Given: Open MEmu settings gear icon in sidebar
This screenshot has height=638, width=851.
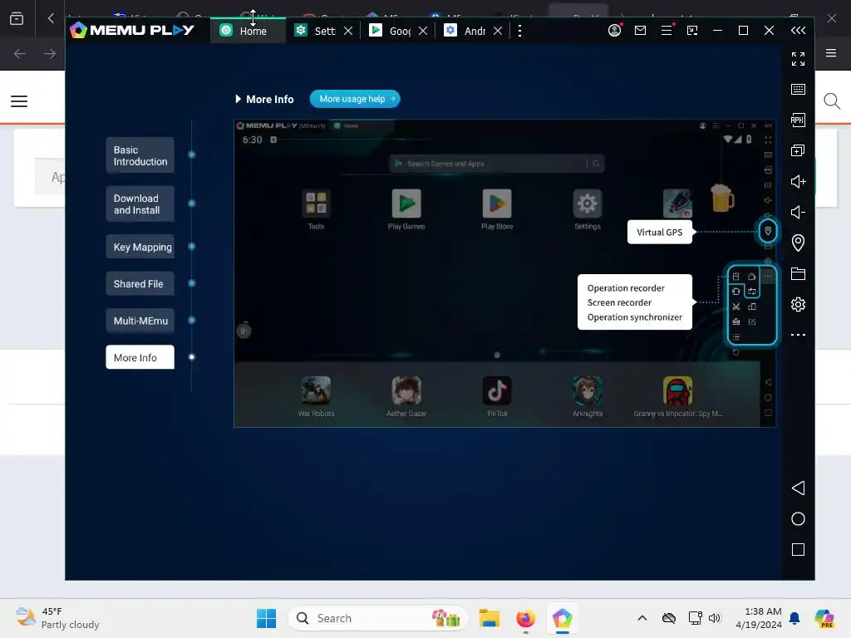Looking at the screenshot, I should coord(798,304).
